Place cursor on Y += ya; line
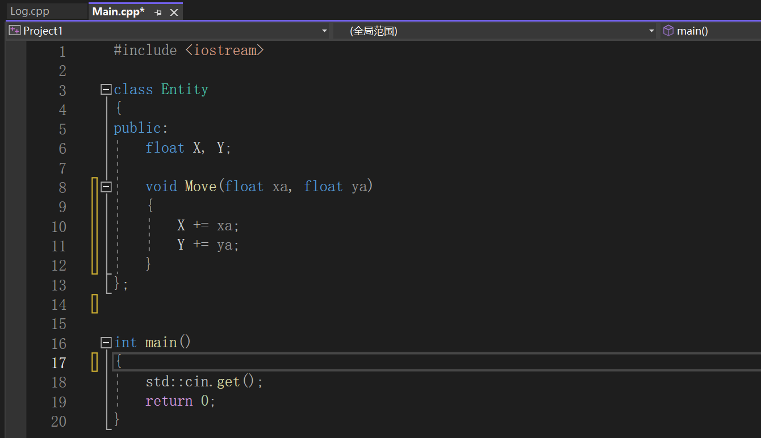 coord(208,245)
